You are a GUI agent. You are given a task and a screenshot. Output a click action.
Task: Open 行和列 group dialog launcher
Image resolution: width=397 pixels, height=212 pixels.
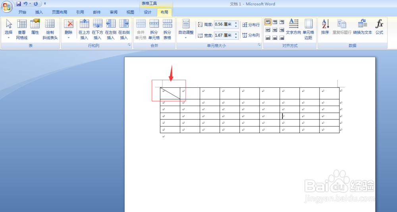pyautogui.click(x=129, y=45)
